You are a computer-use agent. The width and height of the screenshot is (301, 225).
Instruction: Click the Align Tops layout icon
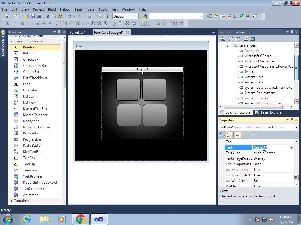(x=37, y=23)
